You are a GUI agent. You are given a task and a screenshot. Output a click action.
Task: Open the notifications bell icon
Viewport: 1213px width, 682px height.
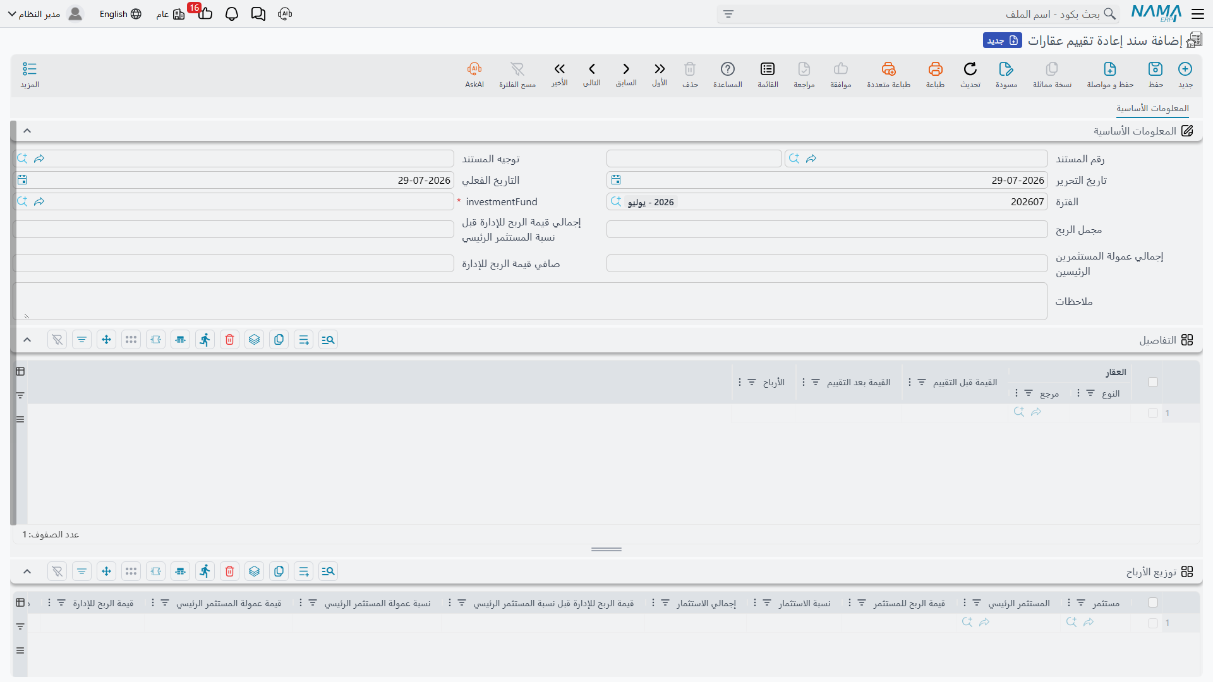point(232,14)
